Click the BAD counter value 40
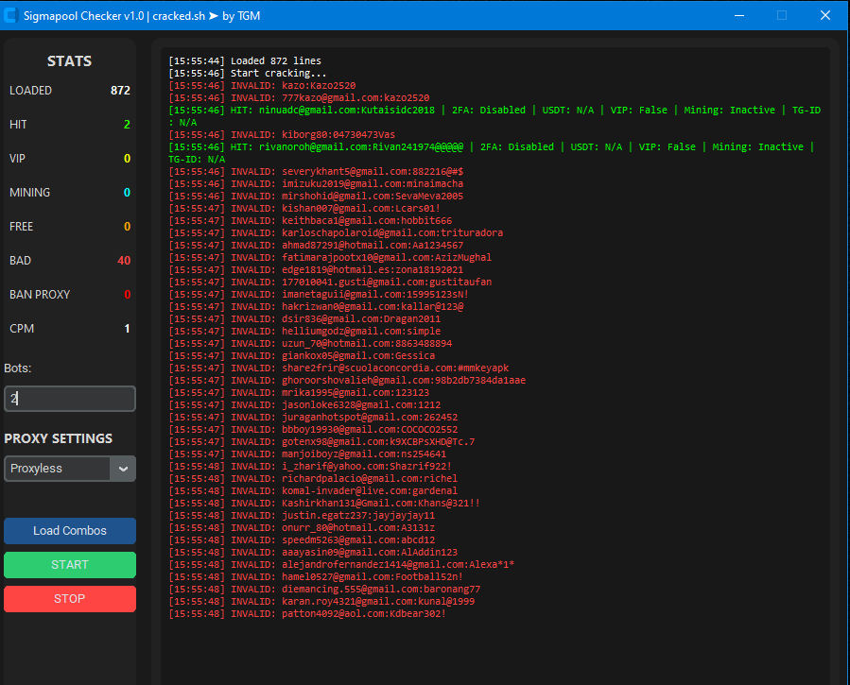This screenshot has height=685, width=850. (124, 261)
